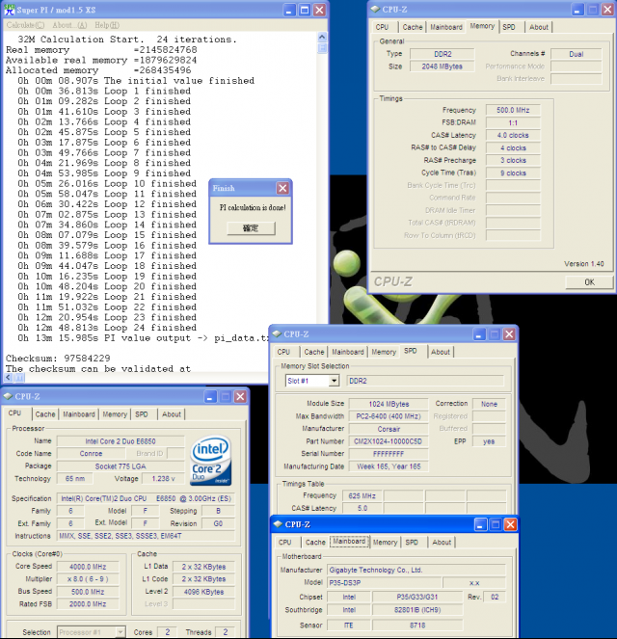
Task: Click the Part Number CM2X1024-10000C5D field
Action: [389, 441]
